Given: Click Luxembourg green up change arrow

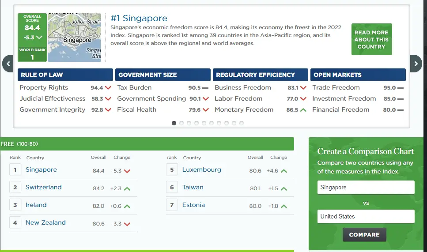Looking at the screenshot, I should 284,171.
